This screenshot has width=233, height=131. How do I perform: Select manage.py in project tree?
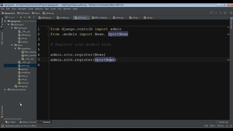(21, 86)
